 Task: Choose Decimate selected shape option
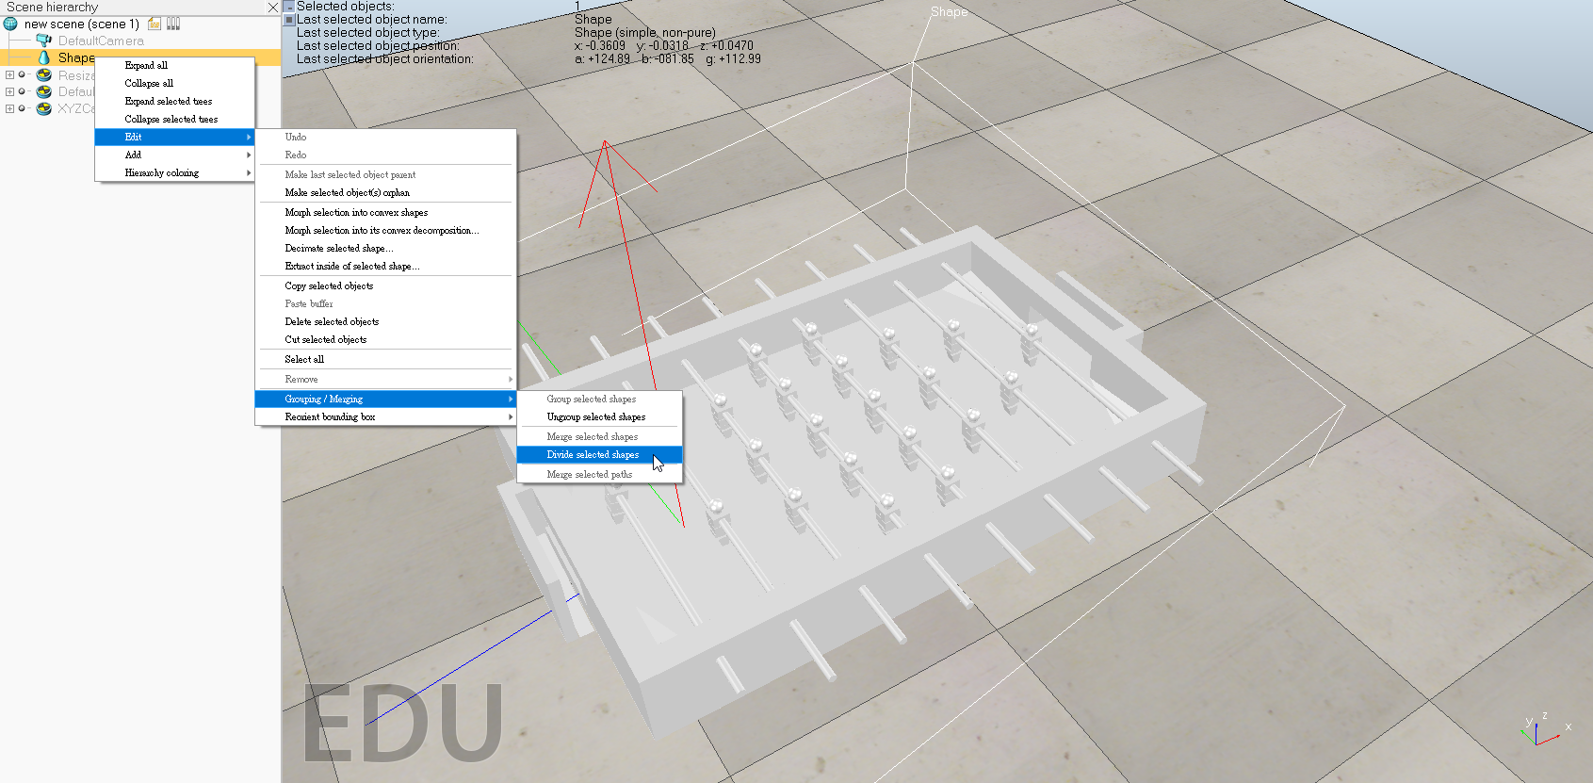click(x=339, y=248)
